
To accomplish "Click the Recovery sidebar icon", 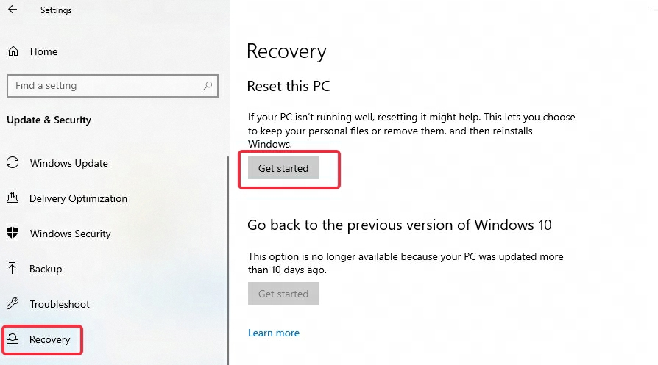I will pyautogui.click(x=13, y=339).
